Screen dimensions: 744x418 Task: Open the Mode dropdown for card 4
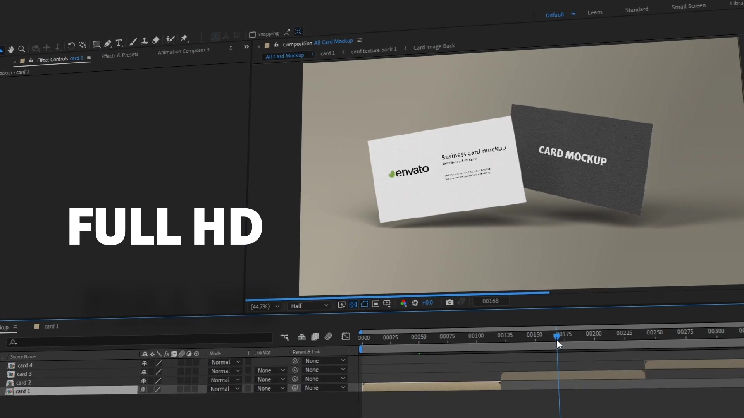226,362
